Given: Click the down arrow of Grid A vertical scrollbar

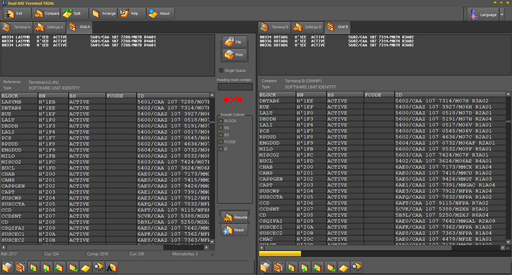Looking at the screenshot, I should [212, 241].
